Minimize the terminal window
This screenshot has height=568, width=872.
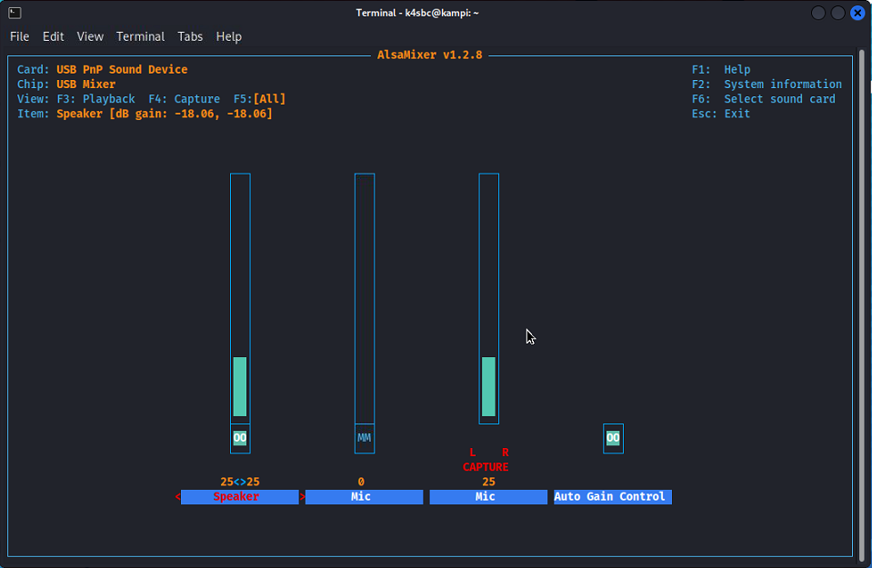pos(818,13)
